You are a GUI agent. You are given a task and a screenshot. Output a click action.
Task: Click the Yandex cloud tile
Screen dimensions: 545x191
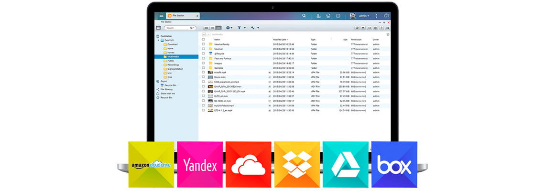(x=200, y=165)
